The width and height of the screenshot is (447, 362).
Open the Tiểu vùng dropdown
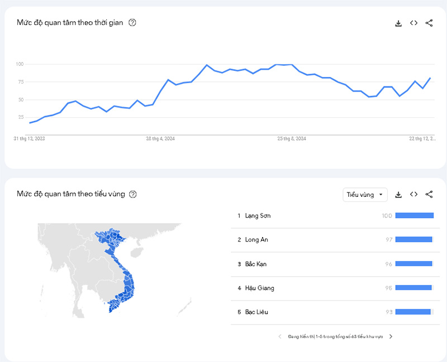(x=365, y=195)
